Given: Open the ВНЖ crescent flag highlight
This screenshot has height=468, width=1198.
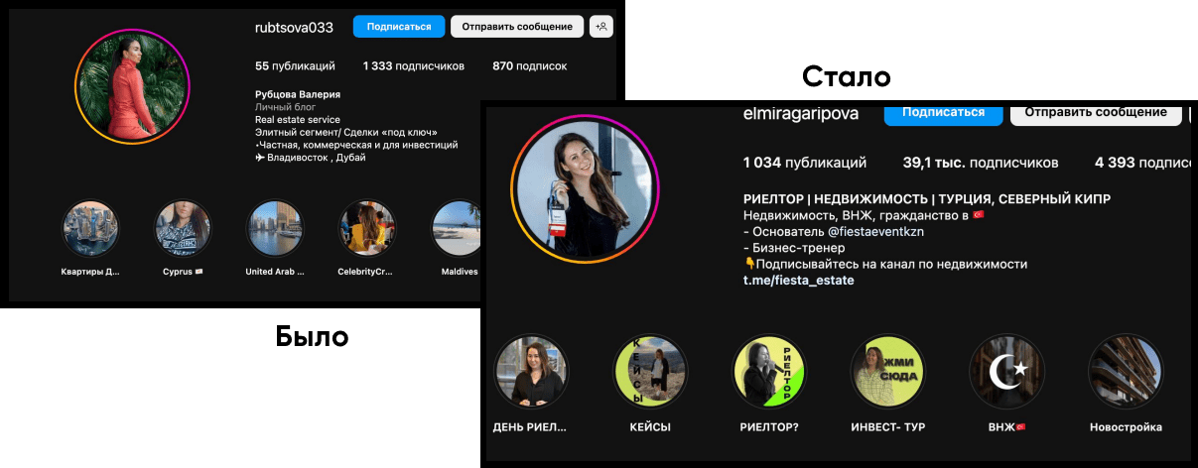Looking at the screenshot, I should (x=1006, y=372).
